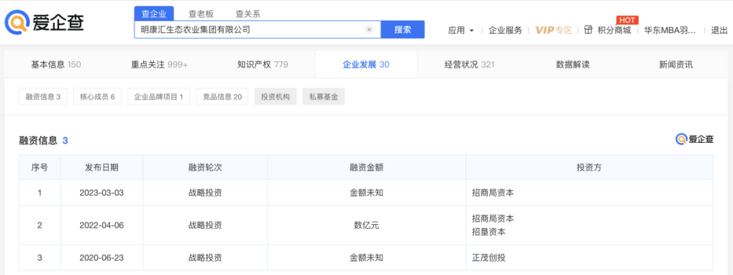
Task: Go to the 经营状况 321 tab
Action: coord(469,64)
